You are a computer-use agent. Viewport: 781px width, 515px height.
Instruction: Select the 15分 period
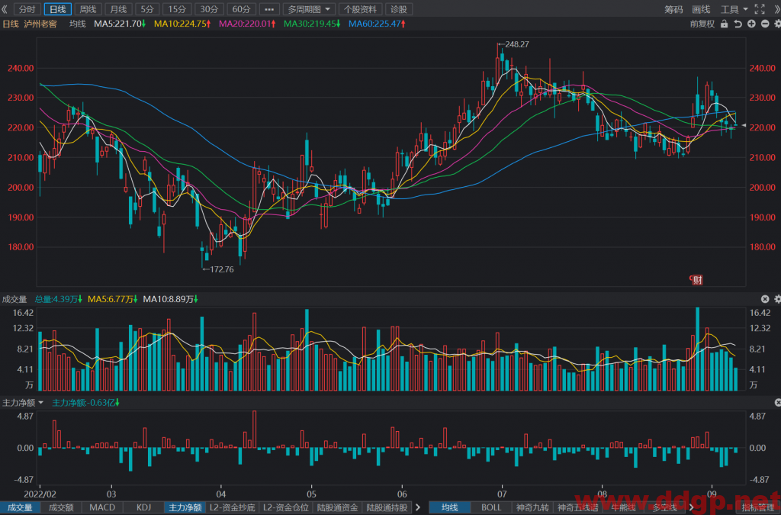coord(177,9)
